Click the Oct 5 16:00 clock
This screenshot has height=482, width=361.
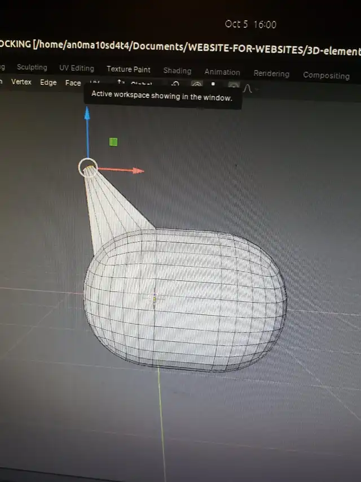(x=250, y=24)
